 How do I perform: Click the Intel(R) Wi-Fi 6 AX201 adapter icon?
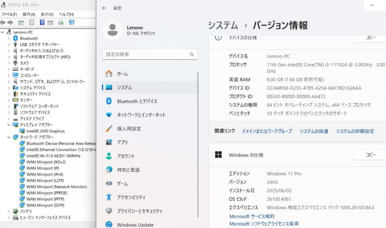[x=22, y=156]
